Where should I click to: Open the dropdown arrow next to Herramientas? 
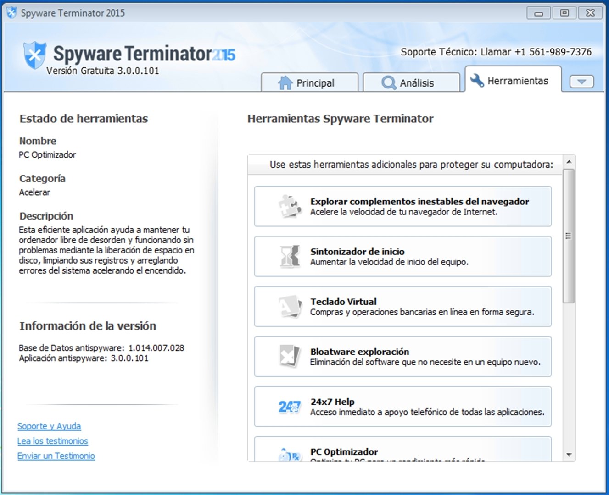tap(581, 82)
